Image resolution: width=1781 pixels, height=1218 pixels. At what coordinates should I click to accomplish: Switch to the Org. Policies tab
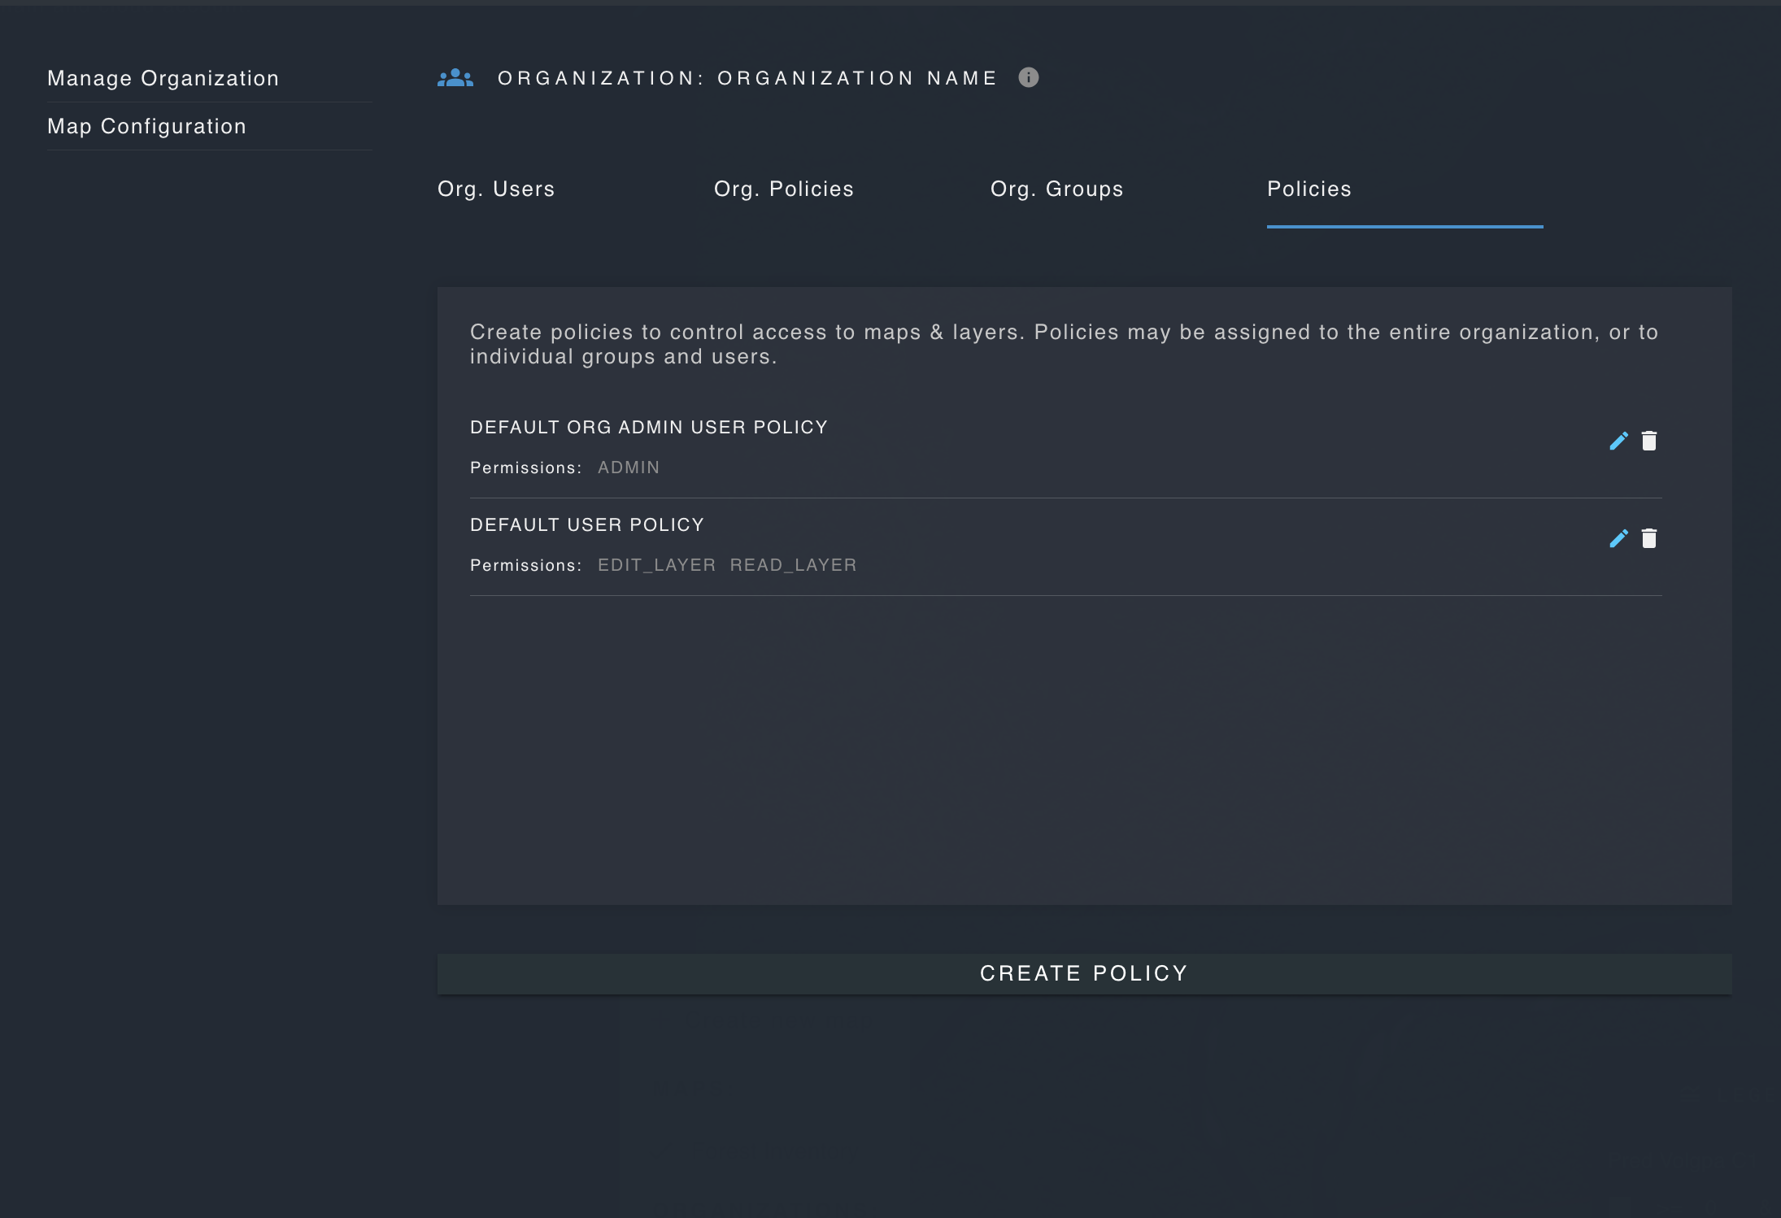pyautogui.click(x=784, y=189)
